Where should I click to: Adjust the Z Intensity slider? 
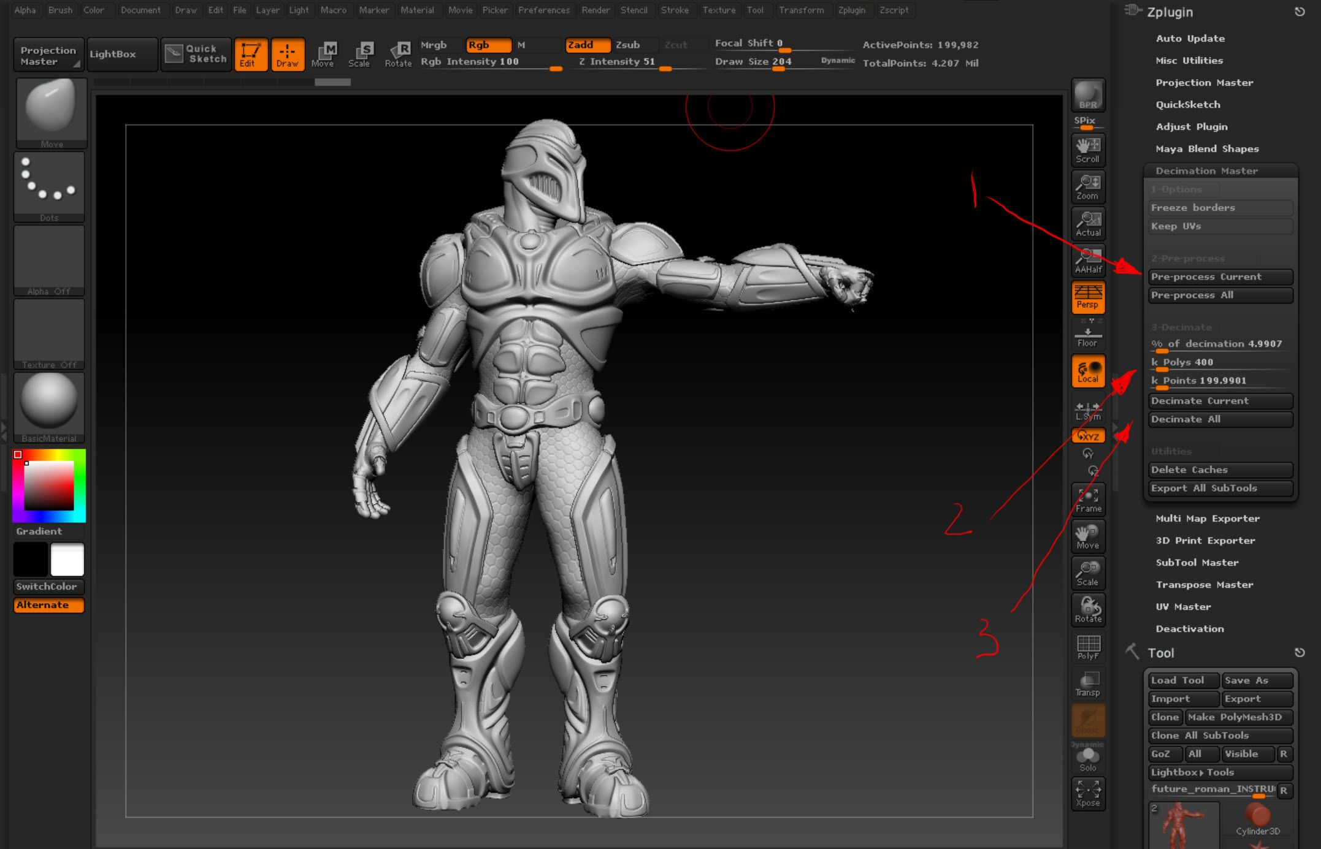pos(665,69)
